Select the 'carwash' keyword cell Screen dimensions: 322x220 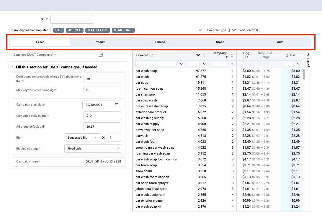point(142,136)
